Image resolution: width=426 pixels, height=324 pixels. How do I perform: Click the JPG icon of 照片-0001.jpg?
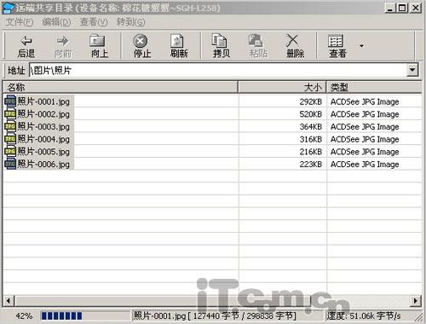click(x=10, y=101)
